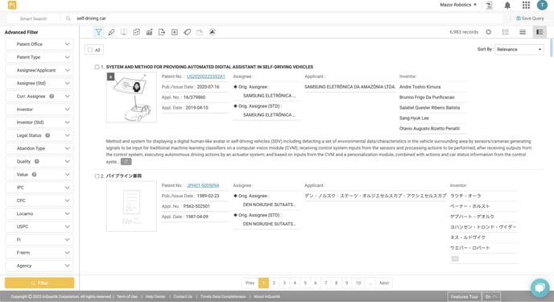Toggle the filter funnel icon in toolbar
Viewport: 554px width, 302px height.
[98, 32]
